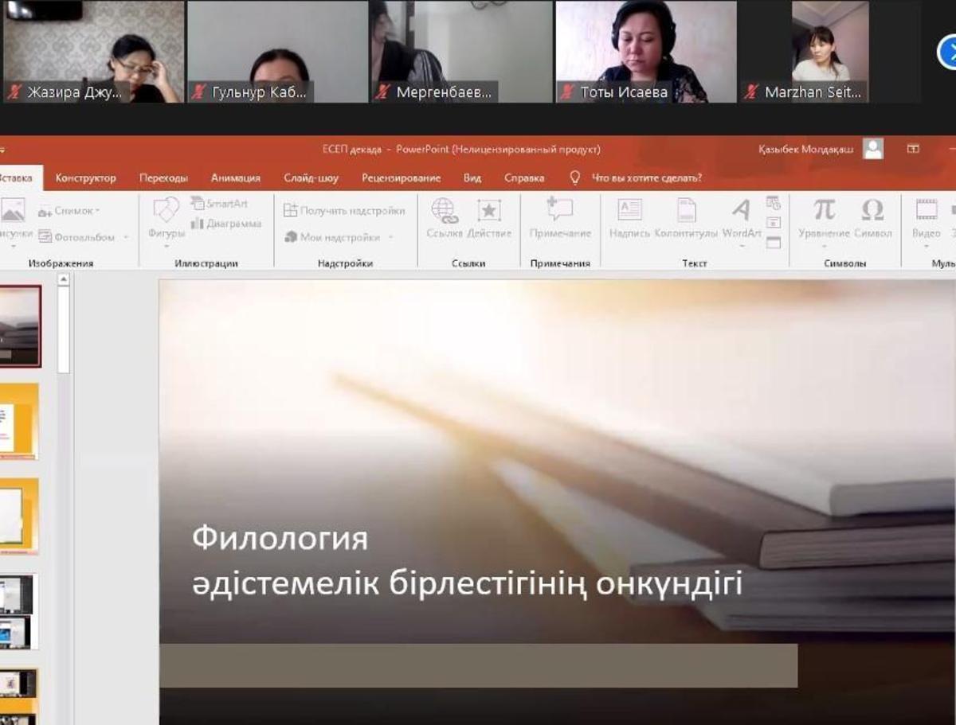Click the Ссылка hyperlink icon
The width and height of the screenshot is (956, 725).
[444, 217]
